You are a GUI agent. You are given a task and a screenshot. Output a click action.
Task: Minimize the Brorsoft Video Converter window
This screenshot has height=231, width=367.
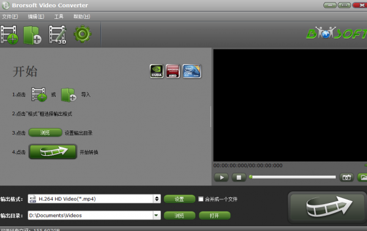(330, 5)
